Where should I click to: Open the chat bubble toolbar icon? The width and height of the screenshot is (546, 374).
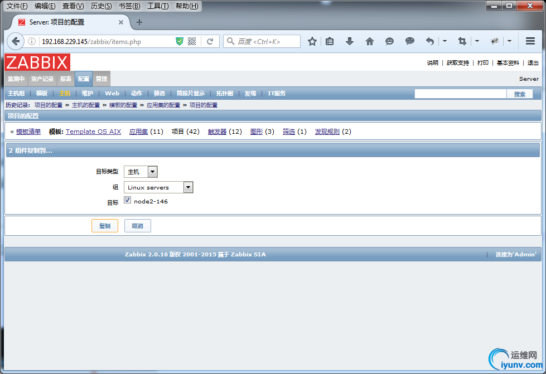(x=410, y=41)
